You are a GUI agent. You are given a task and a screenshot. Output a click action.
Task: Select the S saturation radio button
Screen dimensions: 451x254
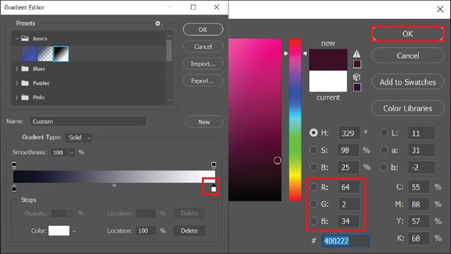(313, 150)
